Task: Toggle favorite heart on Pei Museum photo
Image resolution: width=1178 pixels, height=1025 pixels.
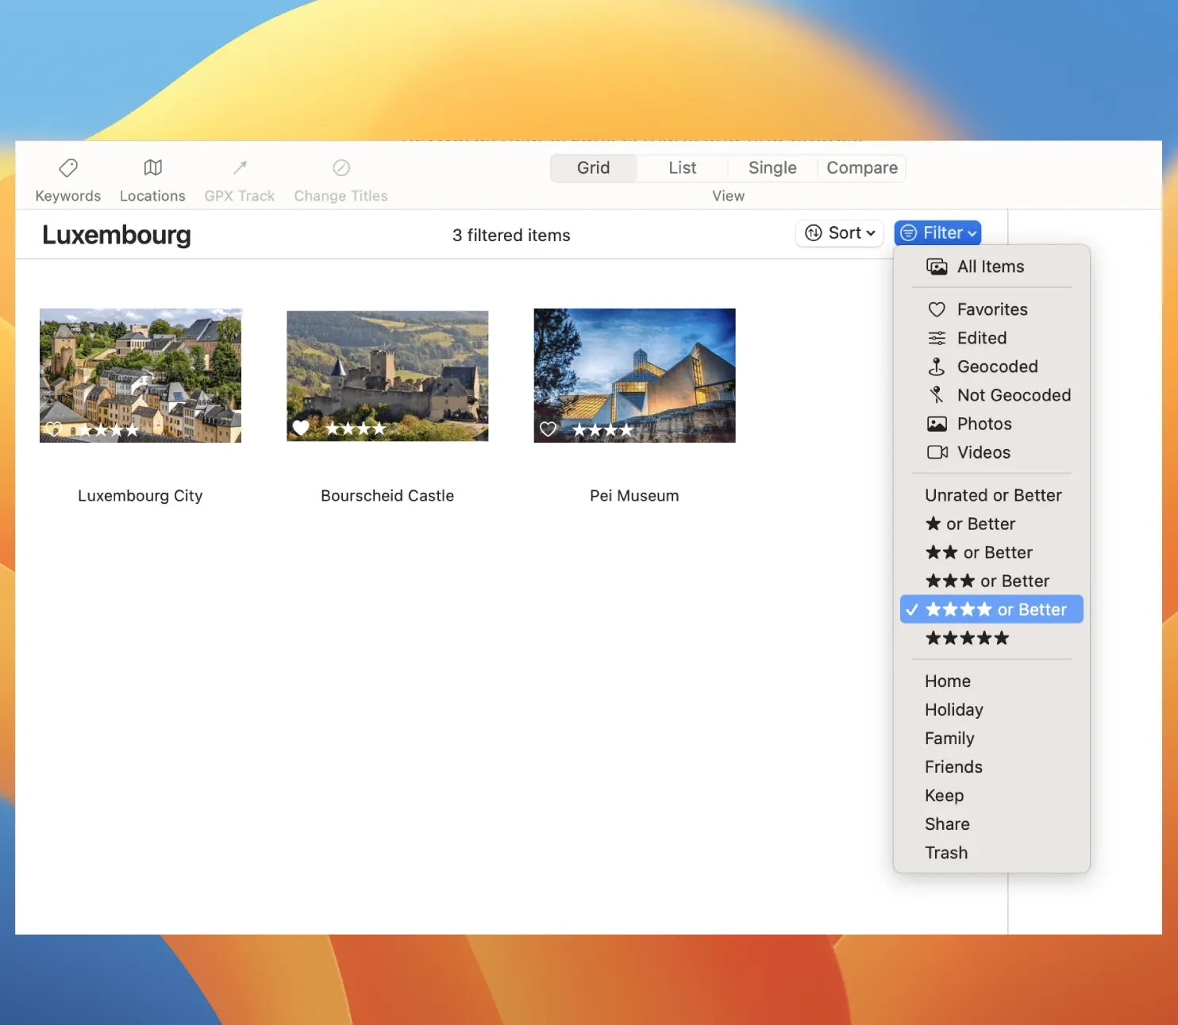Action: point(548,429)
